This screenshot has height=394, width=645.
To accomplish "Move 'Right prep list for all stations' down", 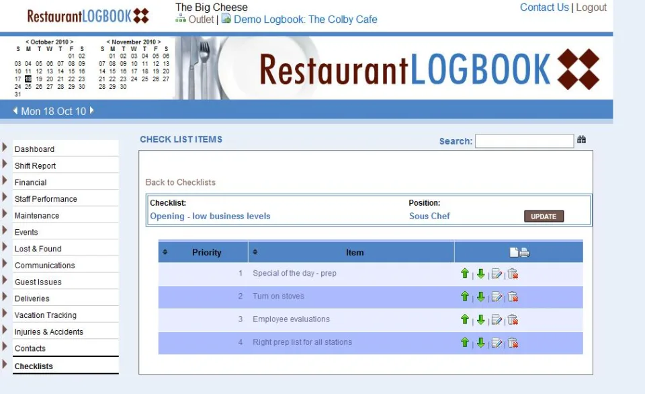I will (x=480, y=342).
